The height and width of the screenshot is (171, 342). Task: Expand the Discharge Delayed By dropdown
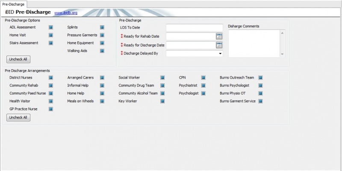click(x=220, y=53)
